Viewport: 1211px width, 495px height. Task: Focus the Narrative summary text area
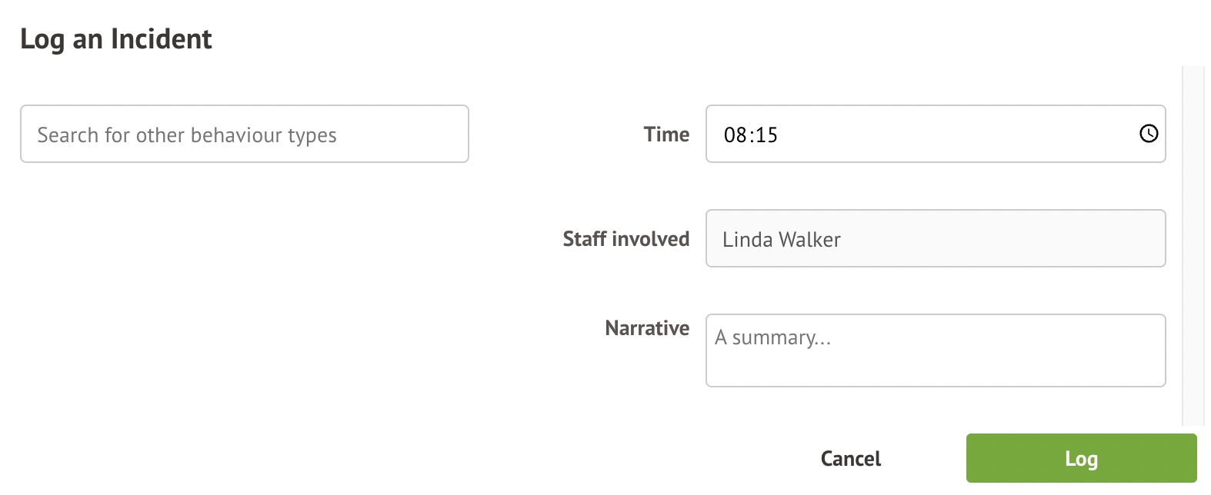coord(935,350)
